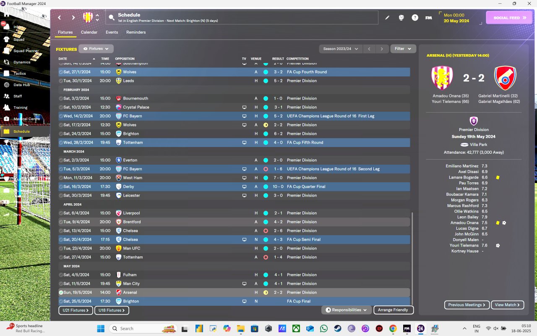Image resolution: width=537 pixels, height=336 pixels.
Task: Click the U18 Fixtures button
Action: [112, 310]
